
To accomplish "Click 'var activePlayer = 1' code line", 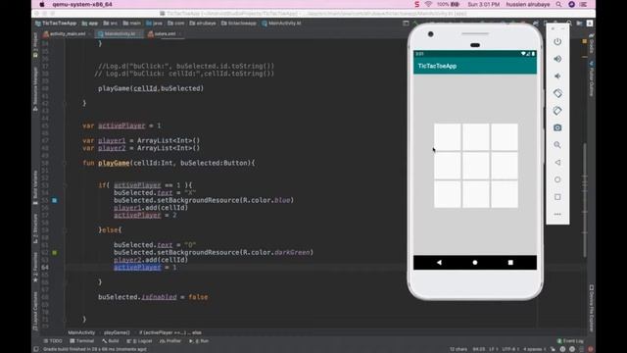I will pyautogui.click(x=121, y=126).
